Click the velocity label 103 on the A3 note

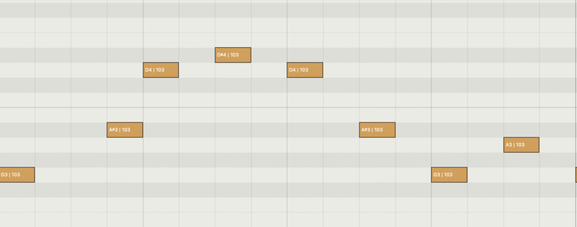click(x=520, y=145)
